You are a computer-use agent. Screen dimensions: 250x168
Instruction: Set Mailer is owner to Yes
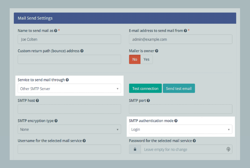[x=146, y=59]
